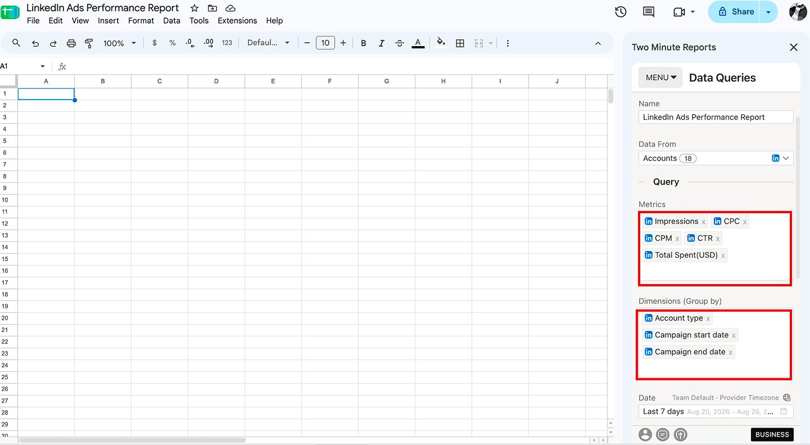
Task: Start a Meet call with camera icon
Action: click(x=679, y=12)
